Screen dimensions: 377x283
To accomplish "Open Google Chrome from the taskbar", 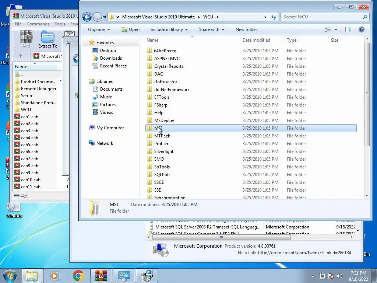I will coord(78,276).
